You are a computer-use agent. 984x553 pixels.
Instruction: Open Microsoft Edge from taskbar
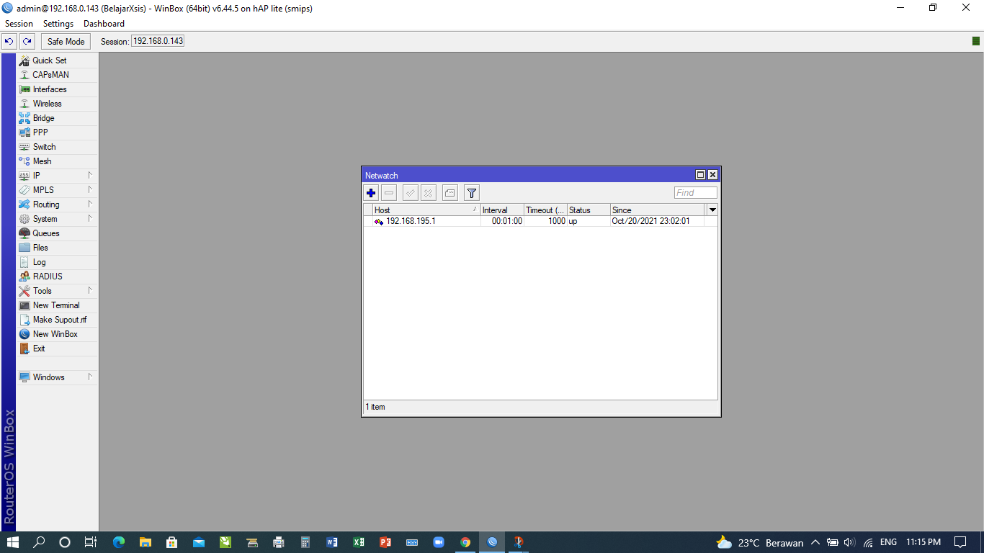119,542
